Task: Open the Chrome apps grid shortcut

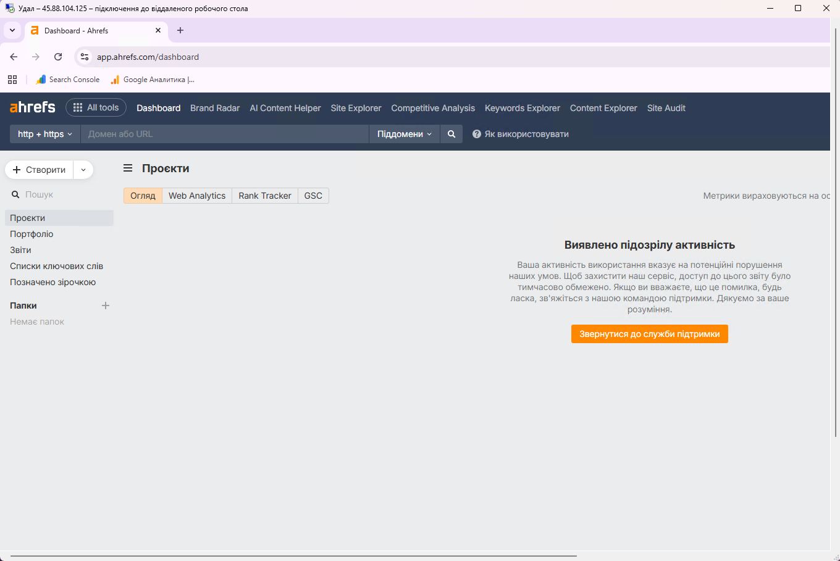Action: click(12, 80)
